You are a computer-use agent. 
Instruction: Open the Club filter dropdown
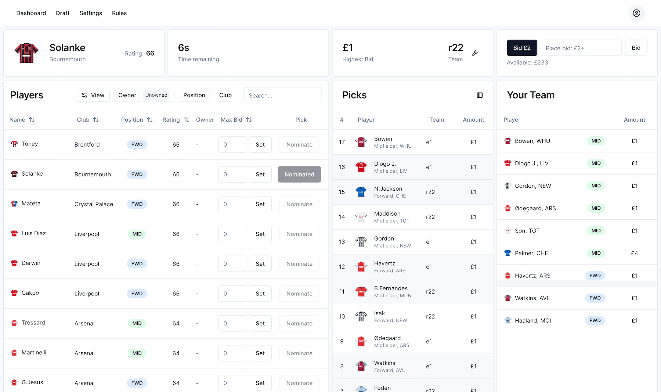[x=225, y=95]
